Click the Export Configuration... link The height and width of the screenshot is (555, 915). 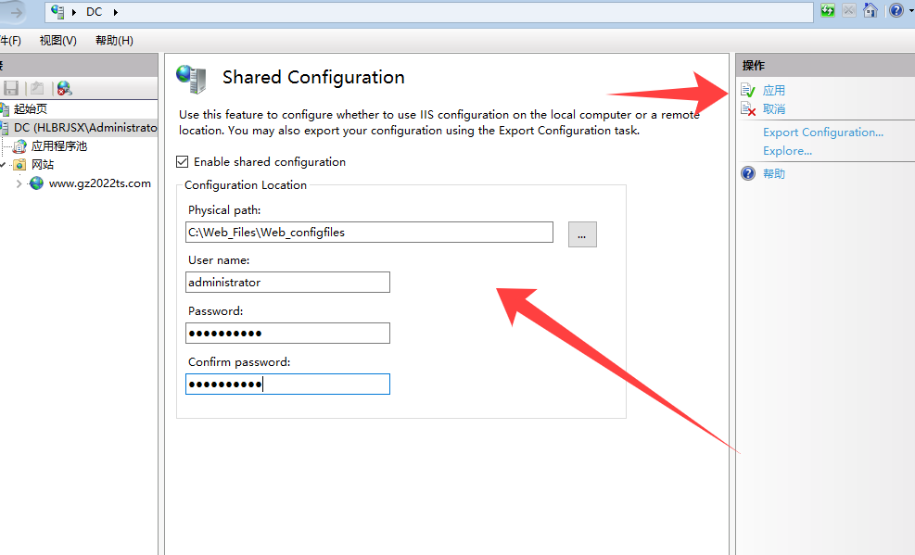click(822, 132)
